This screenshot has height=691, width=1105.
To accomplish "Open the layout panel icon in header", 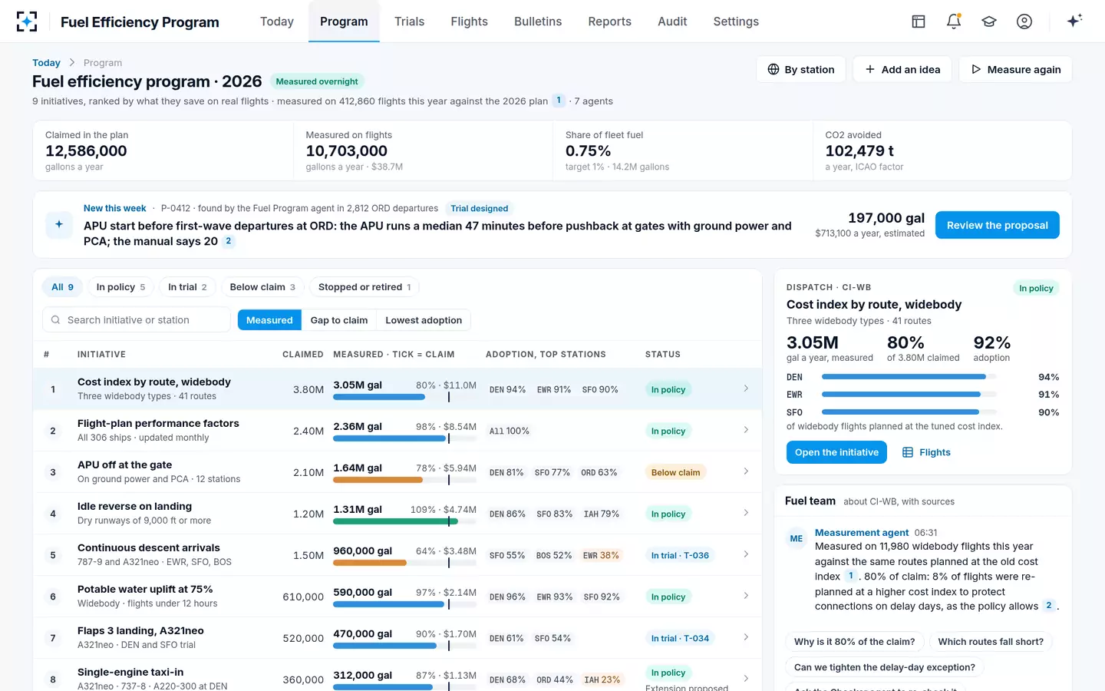I will pyautogui.click(x=919, y=21).
